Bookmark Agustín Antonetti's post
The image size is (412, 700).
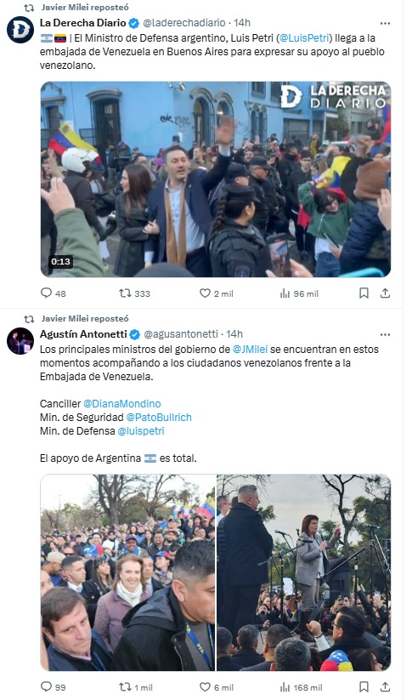pyautogui.click(x=364, y=687)
